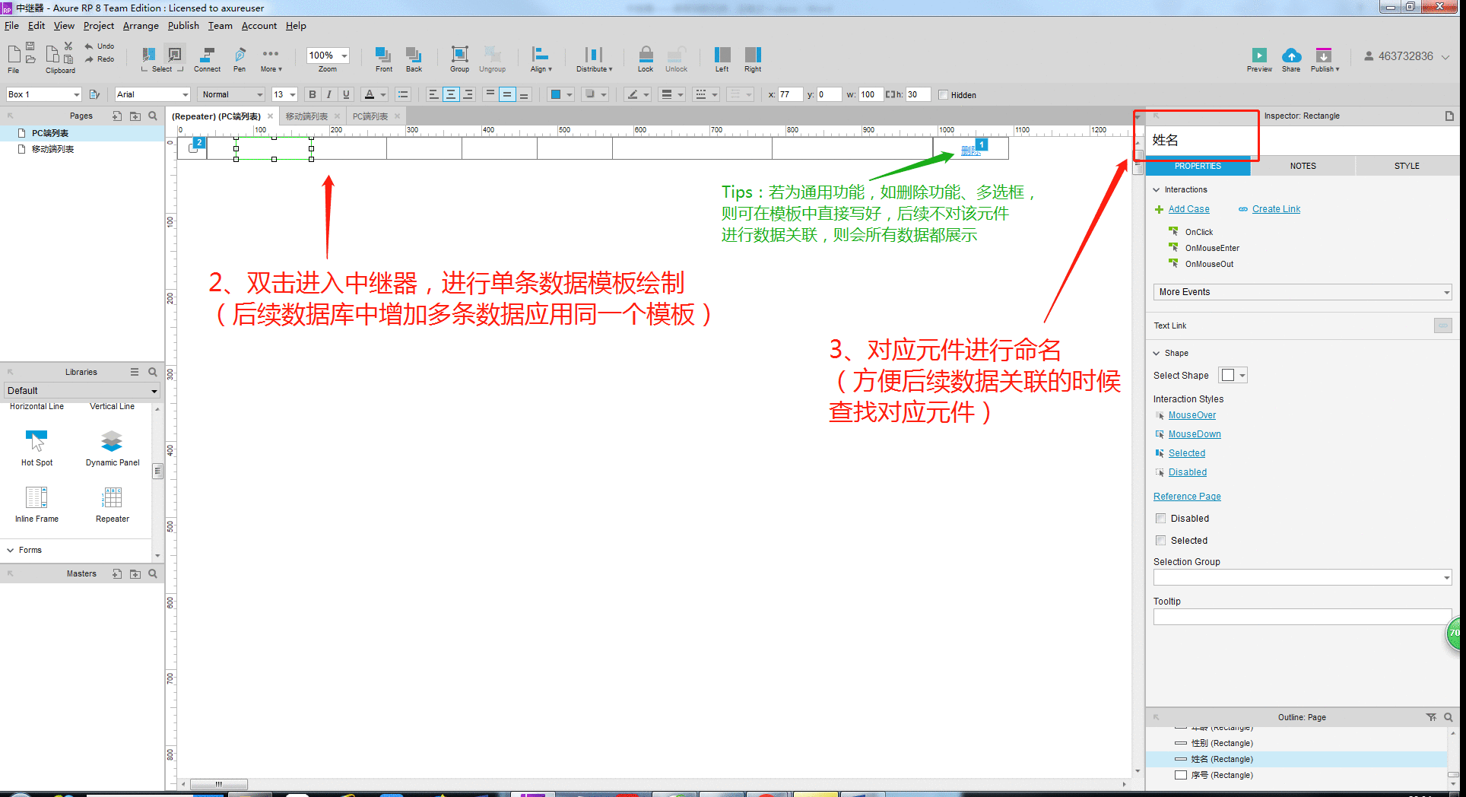Click the Redo arrow icon
1466x797 pixels.
coord(89,59)
